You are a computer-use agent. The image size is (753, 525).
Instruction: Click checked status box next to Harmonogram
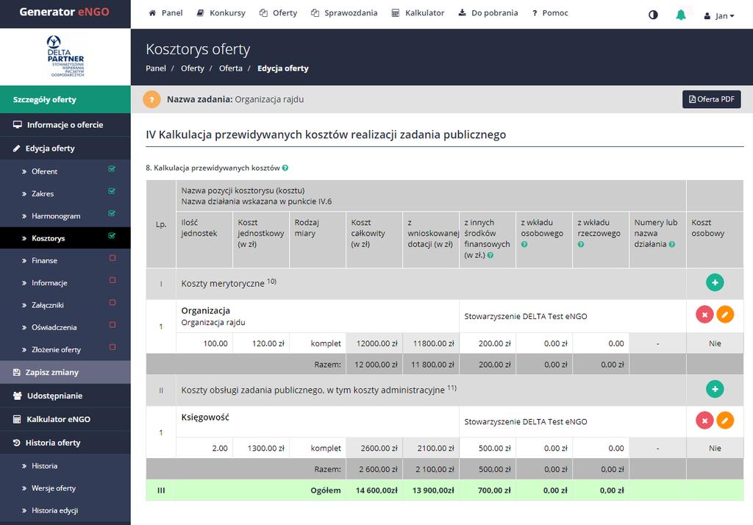coord(112,213)
